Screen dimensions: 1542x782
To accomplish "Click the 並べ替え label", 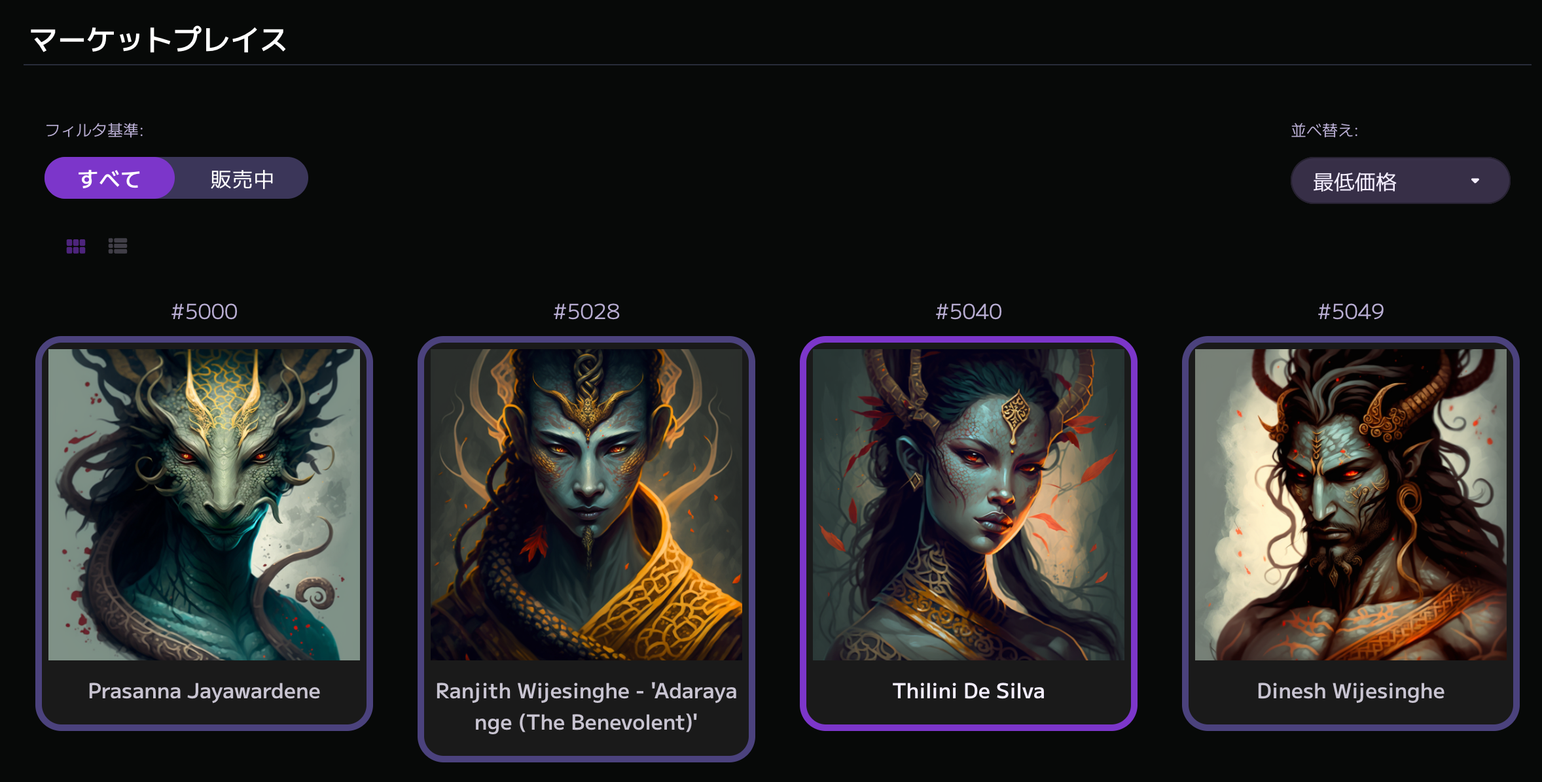I will click(1324, 130).
